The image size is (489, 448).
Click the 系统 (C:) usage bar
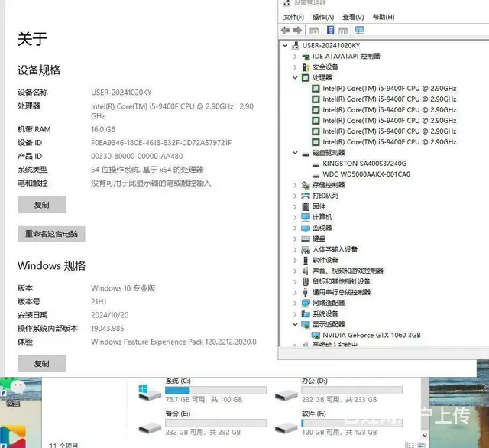click(x=215, y=390)
